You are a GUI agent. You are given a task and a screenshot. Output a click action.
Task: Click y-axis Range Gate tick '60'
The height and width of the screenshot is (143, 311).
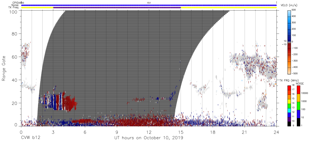(14, 57)
